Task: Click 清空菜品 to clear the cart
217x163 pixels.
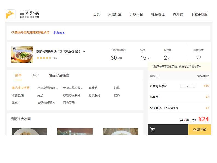Action: point(203,76)
